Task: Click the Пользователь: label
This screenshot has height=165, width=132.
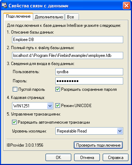Action: pos(26,72)
